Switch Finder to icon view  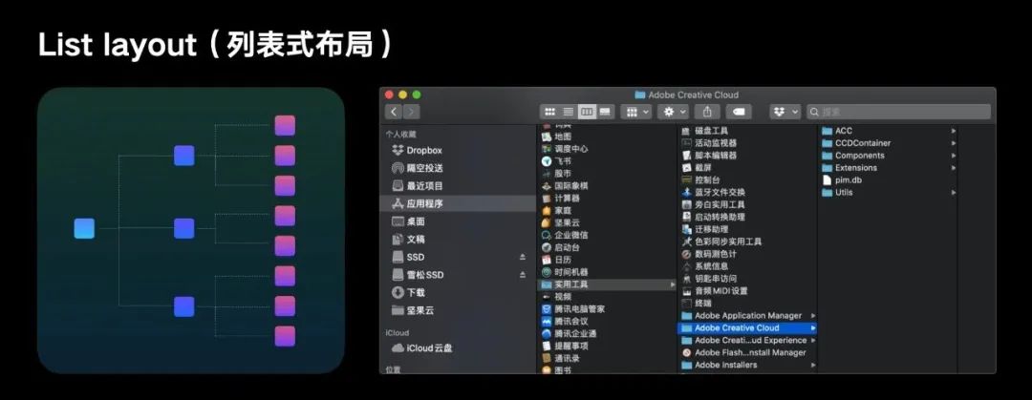pyautogui.click(x=548, y=112)
